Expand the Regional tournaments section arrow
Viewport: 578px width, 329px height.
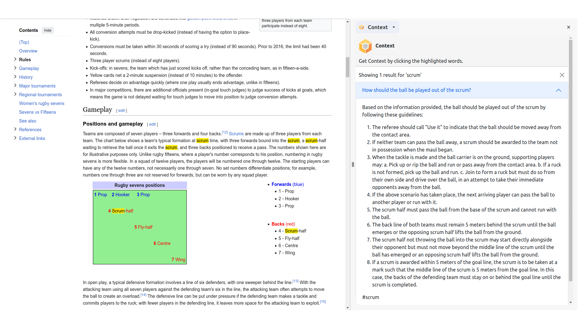coord(15,94)
